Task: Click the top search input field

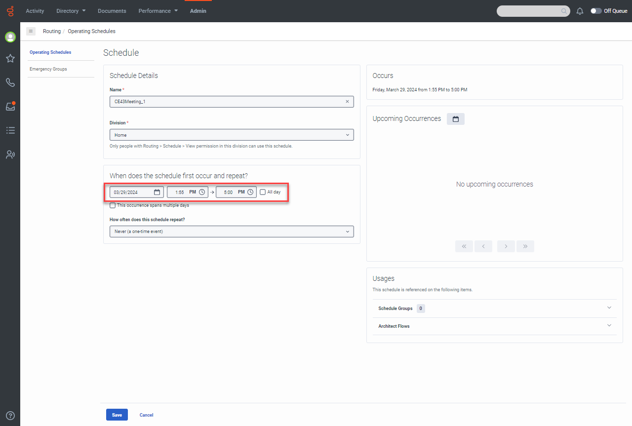Action: coord(528,11)
